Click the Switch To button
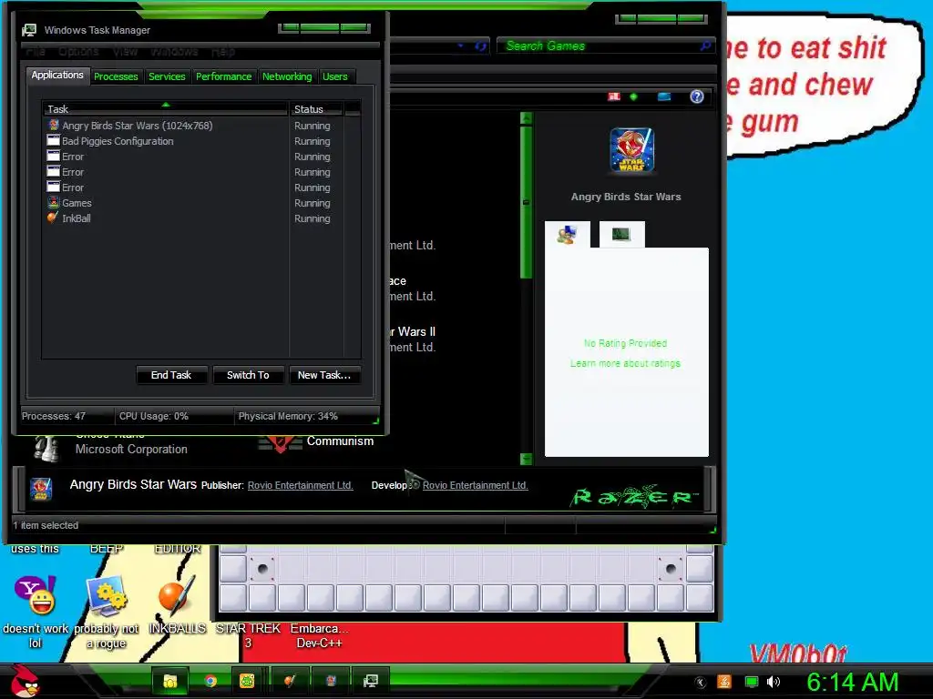The width and height of the screenshot is (933, 699). (248, 375)
